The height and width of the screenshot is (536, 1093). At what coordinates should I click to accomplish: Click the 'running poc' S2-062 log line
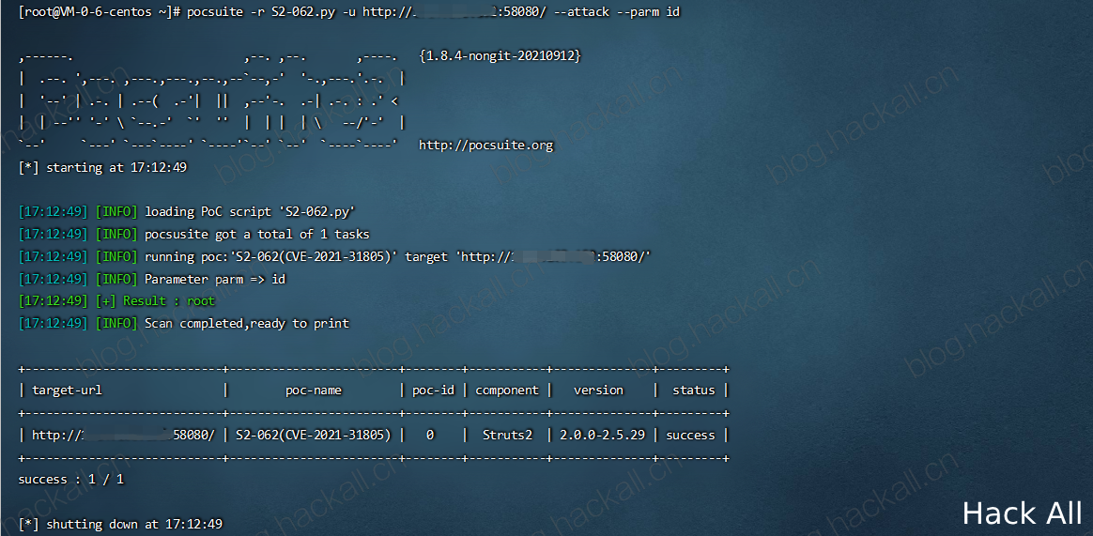point(397,256)
